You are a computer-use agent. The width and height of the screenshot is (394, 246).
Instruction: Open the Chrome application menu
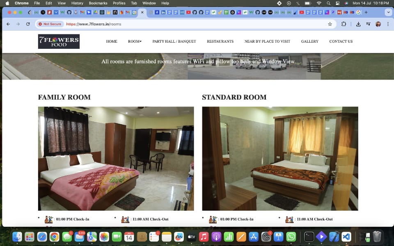click(x=22, y=3)
